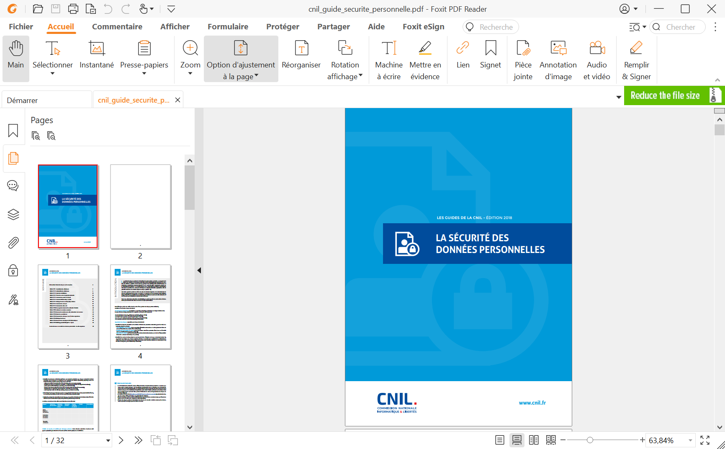Screen dimensions: 725x449
Task: Select page 2 thumbnail
Action: coord(141,206)
